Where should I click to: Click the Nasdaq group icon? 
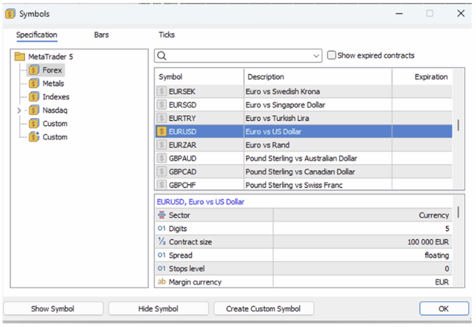[34, 110]
